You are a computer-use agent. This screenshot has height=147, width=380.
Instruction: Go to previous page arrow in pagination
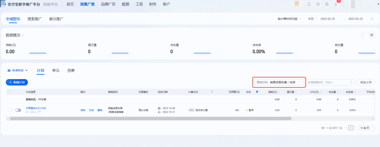point(346,128)
